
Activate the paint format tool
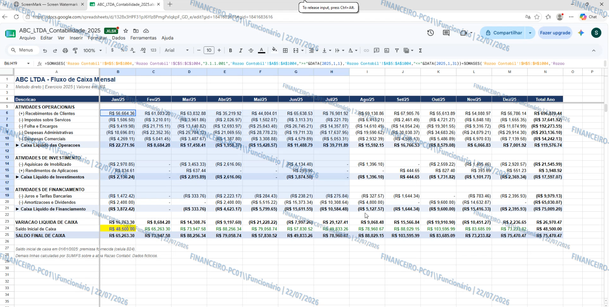coord(75,50)
